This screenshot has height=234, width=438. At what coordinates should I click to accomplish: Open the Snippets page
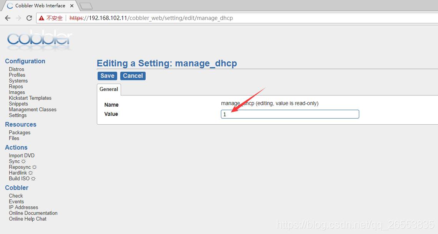point(18,104)
